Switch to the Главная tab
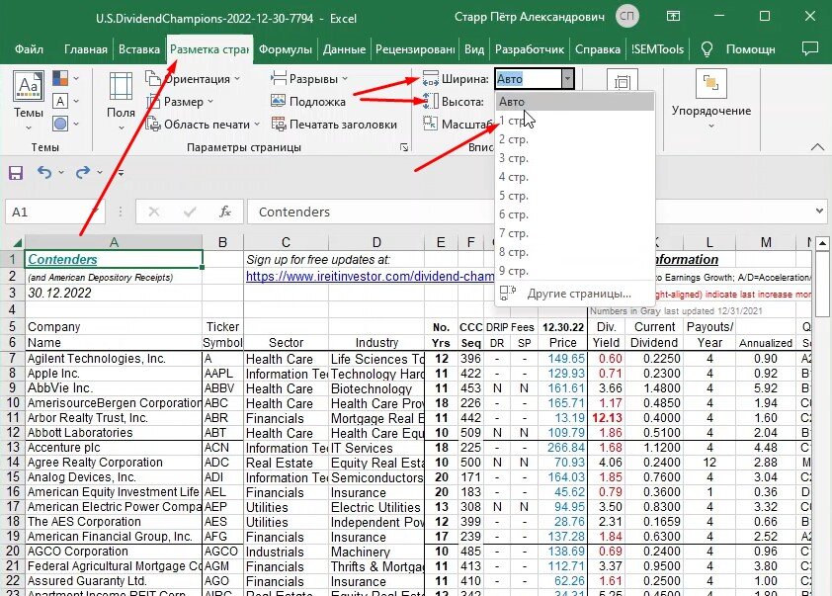This screenshot has width=832, height=596. click(85, 49)
